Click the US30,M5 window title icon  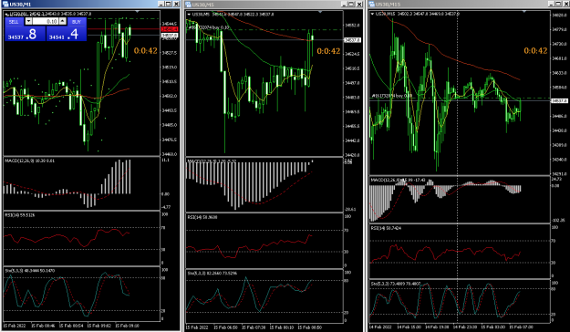pos(188,5)
